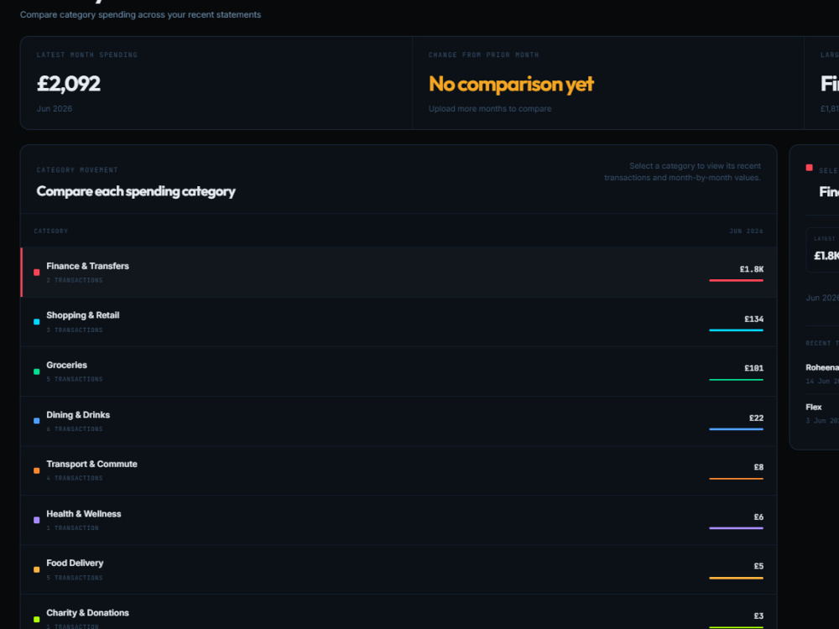The height and width of the screenshot is (629, 839).
Task: Click the £2,092 latest month spending figure
Action: coord(69,83)
